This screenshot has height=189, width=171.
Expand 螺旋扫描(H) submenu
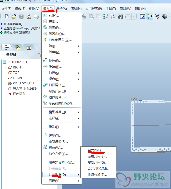pos(62,91)
